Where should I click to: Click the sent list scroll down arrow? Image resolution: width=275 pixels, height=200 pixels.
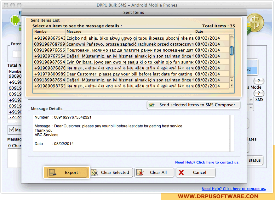[232, 86]
